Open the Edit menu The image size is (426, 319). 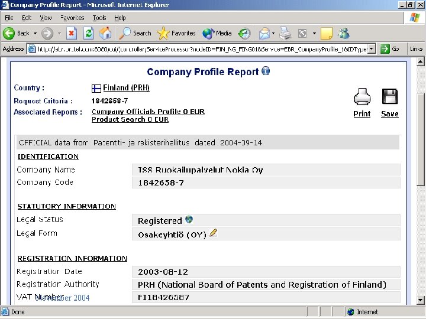click(27, 18)
